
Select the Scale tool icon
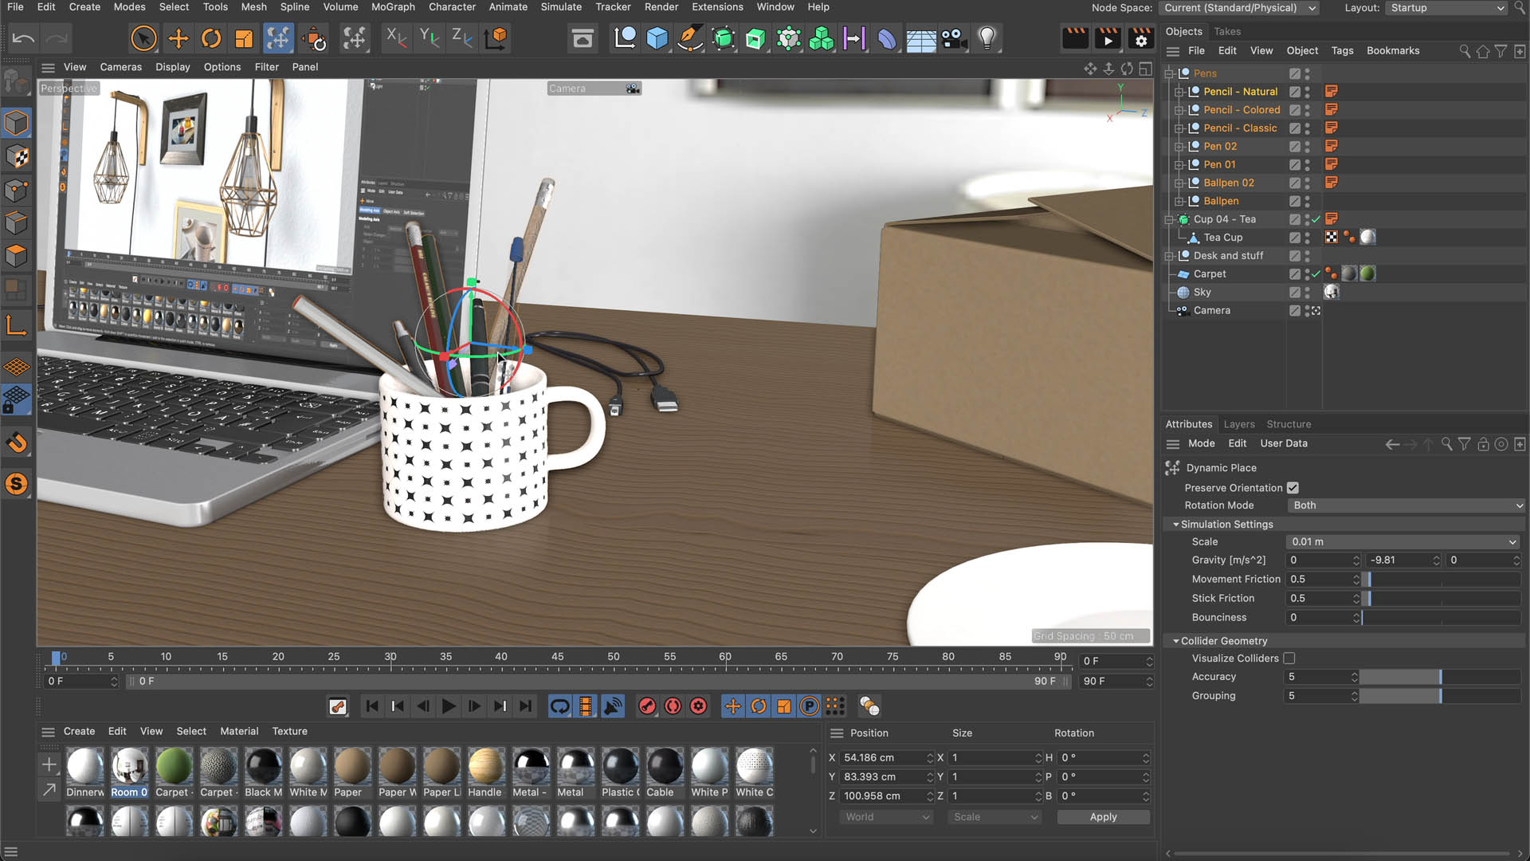click(x=244, y=37)
